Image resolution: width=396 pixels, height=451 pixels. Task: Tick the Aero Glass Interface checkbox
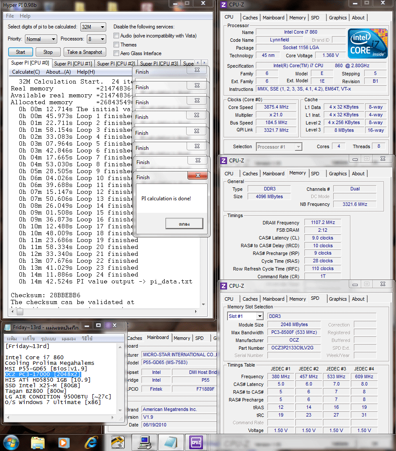coord(116,53)
